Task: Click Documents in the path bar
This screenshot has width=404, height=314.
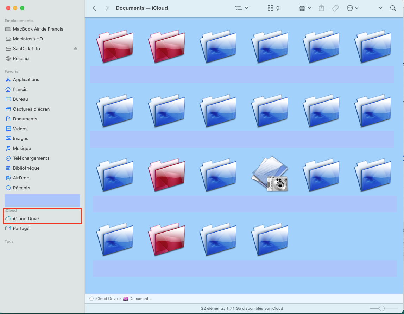Action: [x=139, y=299]
